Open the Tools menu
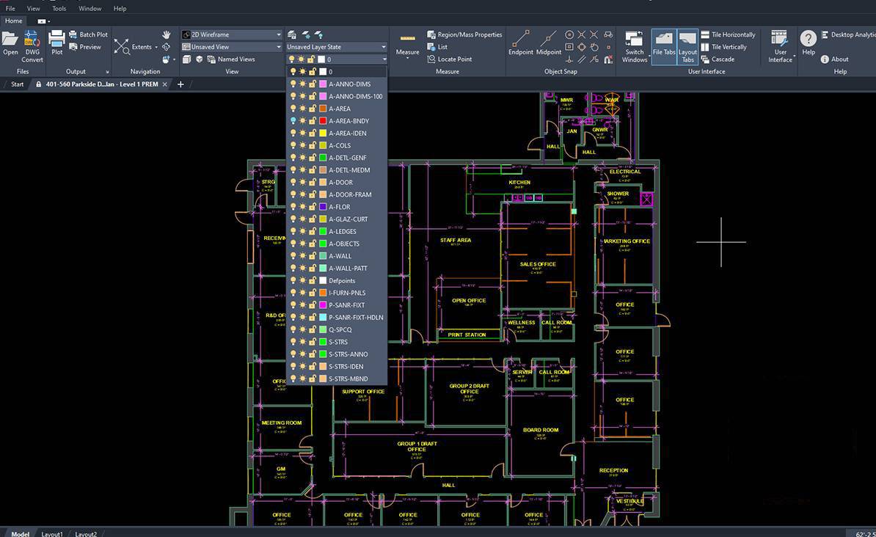876x537 pixels. tap(59, 9)
